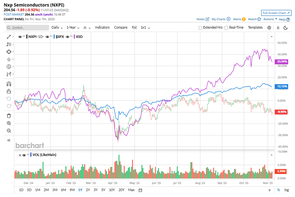Select the trend line drawing tool

tap(9, 37)
